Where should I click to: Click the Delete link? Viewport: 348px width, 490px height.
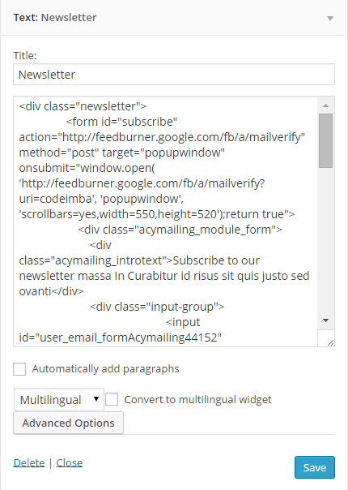pyautogui.click(x=29, y=462)
